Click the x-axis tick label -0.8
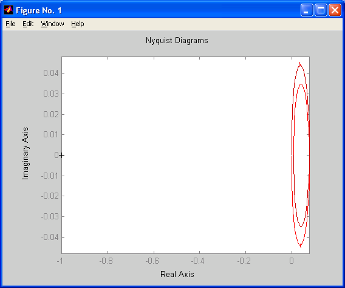The image size is (345, 288). (106, 261)
